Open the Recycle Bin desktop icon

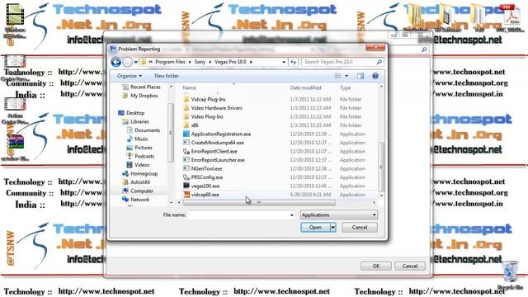click(510, 275)
